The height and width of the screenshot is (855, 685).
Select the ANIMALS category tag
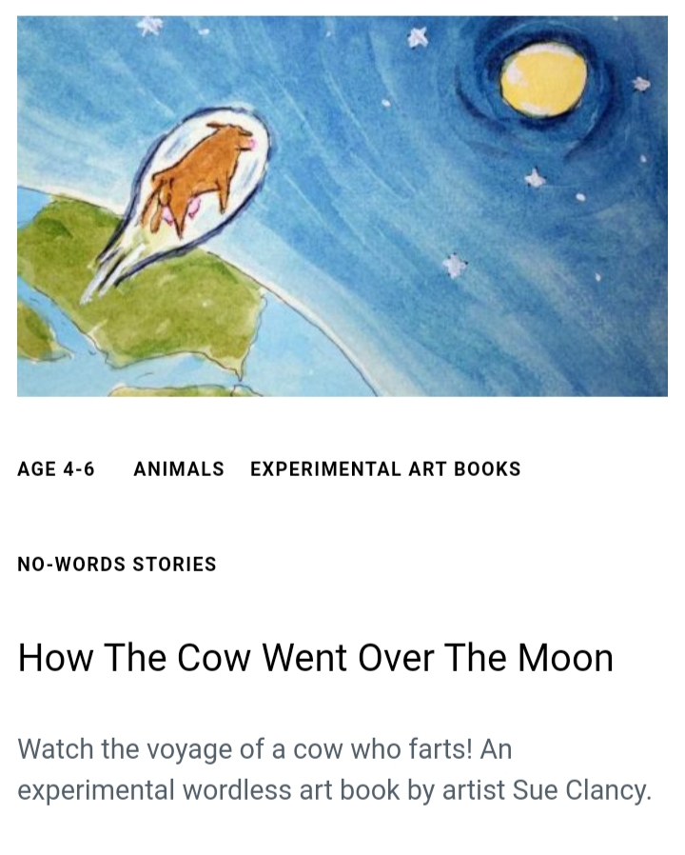179,468
